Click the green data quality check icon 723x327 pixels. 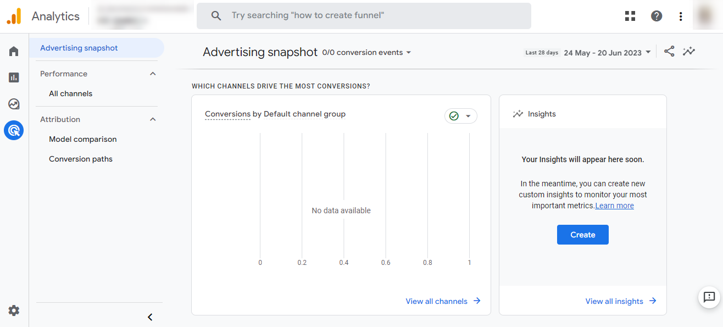[454, 116]
